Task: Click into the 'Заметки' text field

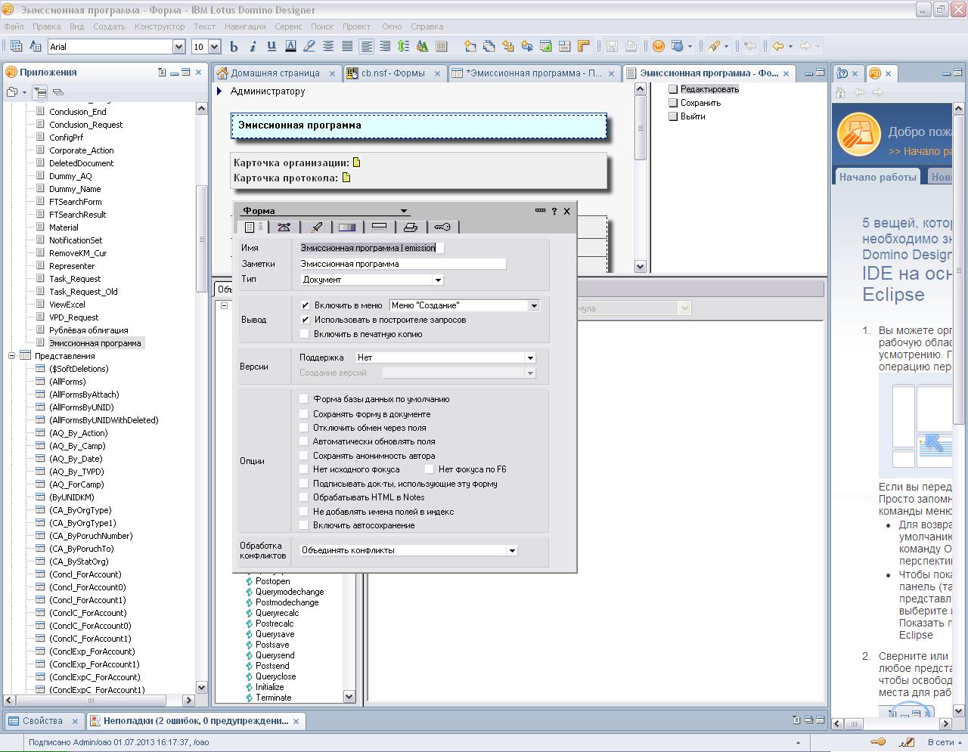Action: (x=402, y=264)
